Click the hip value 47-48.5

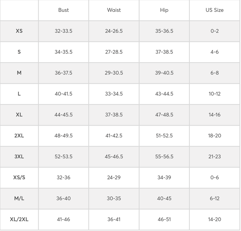pos(164,114)
